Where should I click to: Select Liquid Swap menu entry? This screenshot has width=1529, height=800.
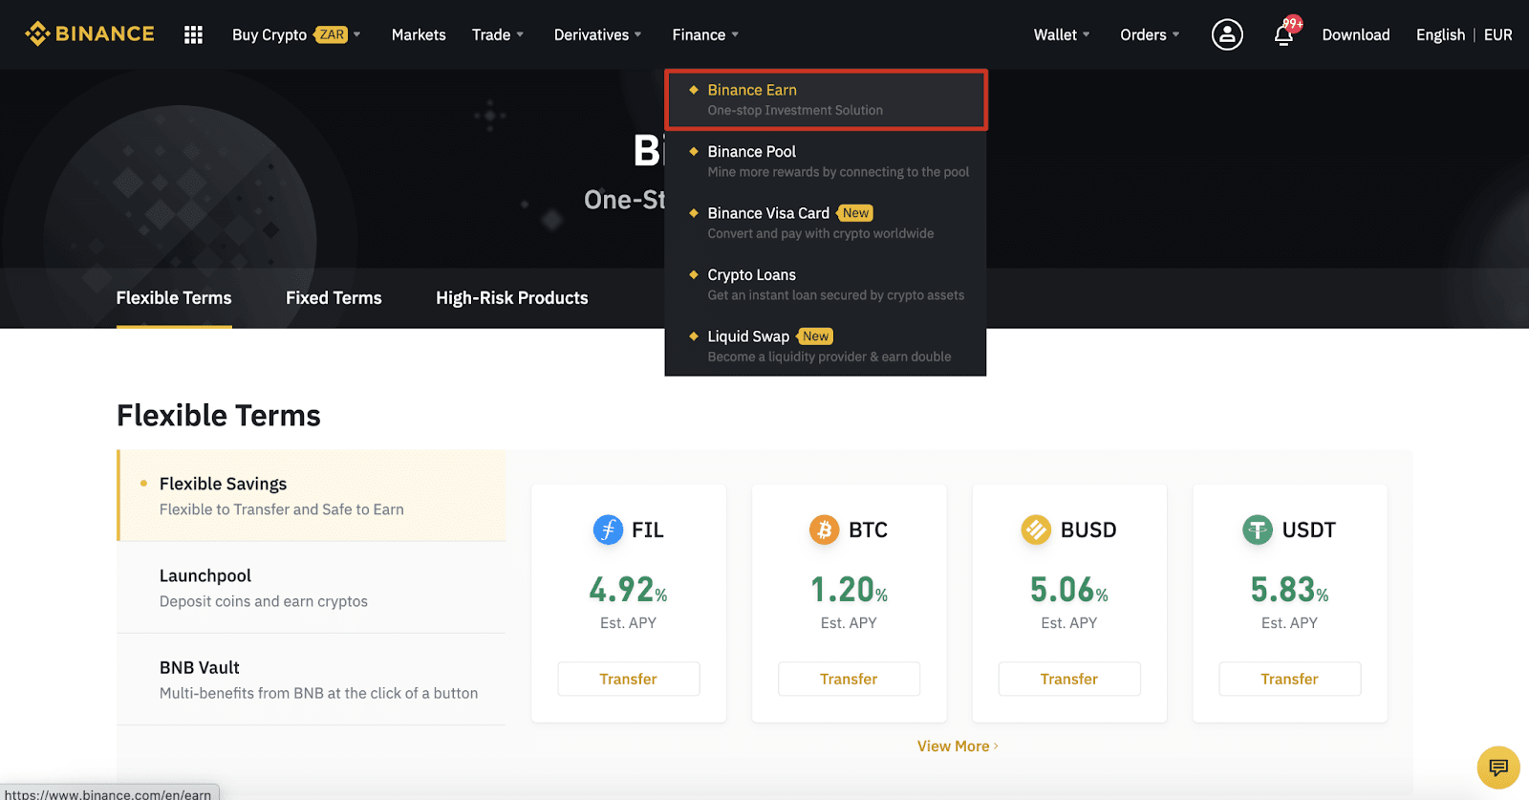click(x=826, y=346)
